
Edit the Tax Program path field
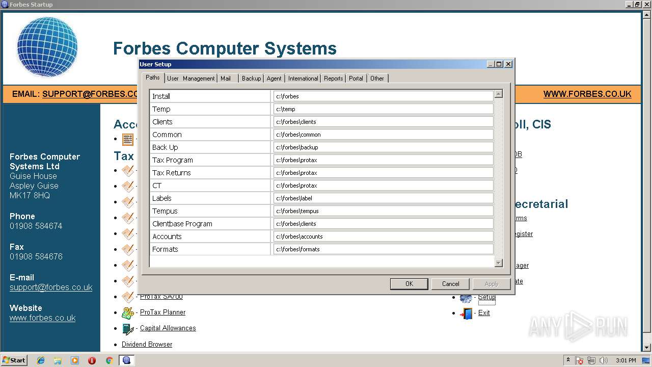tap(383, 160)
